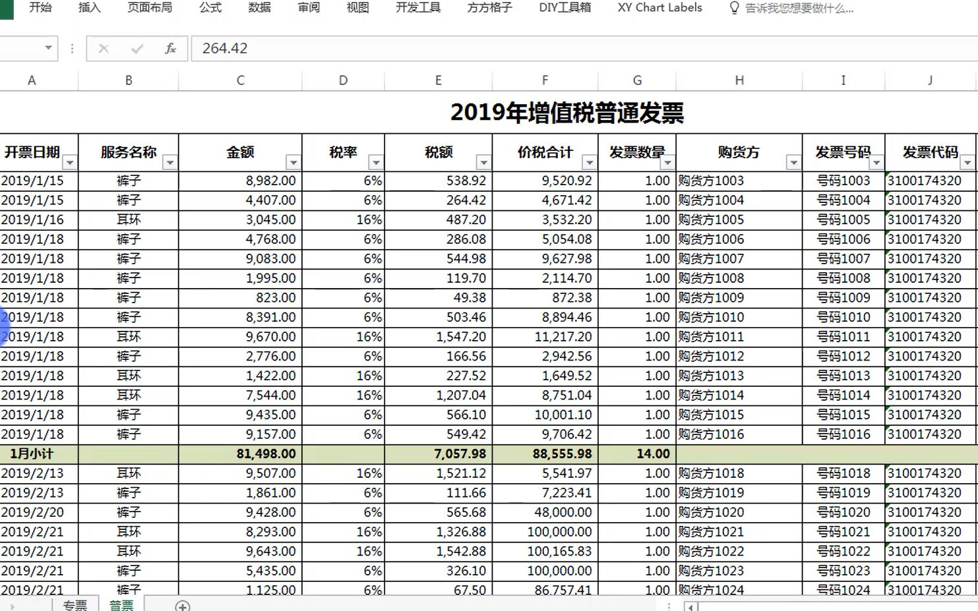Open the 发票代码 filter dropdown
This screenshot has width=978, height=611.
click(967, 162)
